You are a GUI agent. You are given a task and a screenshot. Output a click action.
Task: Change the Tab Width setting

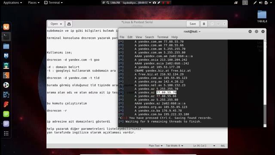(x=174, y=146)
